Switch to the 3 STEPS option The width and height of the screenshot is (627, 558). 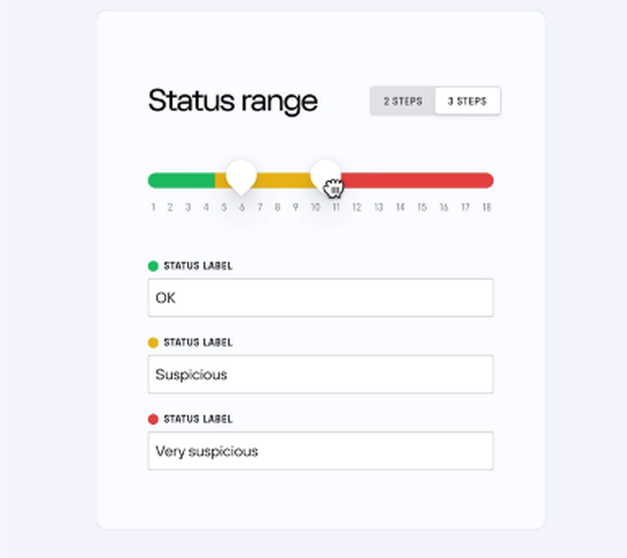click(467, 101)
